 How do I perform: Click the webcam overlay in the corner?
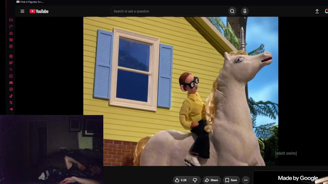pyautogui.click(x=52, y=149)
